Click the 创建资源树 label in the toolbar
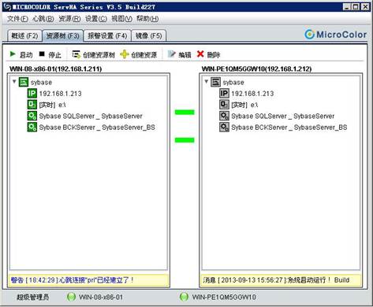The width and height of the screenshot is (373, 307). point(99,55)
